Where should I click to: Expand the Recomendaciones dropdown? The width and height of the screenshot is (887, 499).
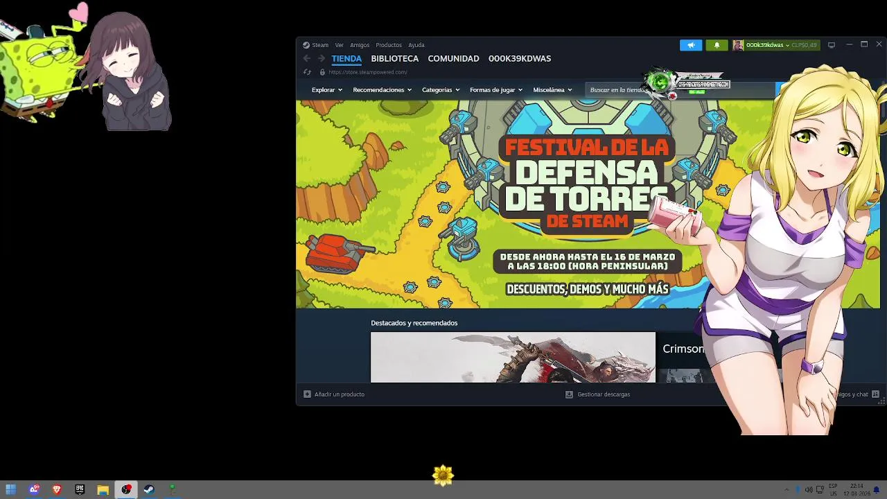click(x=382, y=90)
